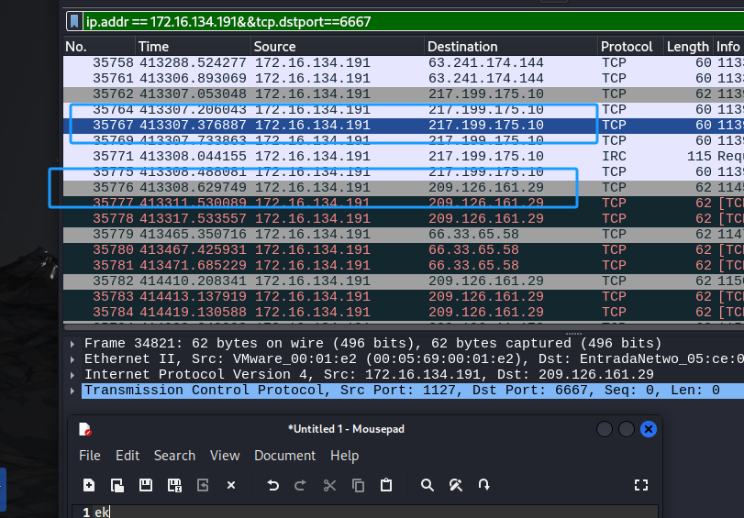Select packet number 35776
This screenshot has height=518, width=744.
(x=404, y=187)
